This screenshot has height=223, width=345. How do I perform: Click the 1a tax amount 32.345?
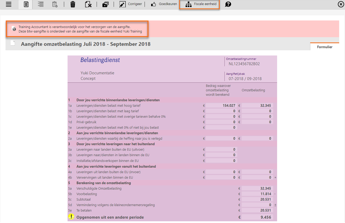[257, 106]
